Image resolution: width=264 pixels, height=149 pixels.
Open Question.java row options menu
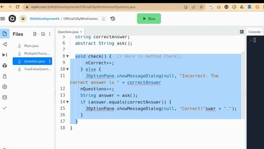(49, 61)
